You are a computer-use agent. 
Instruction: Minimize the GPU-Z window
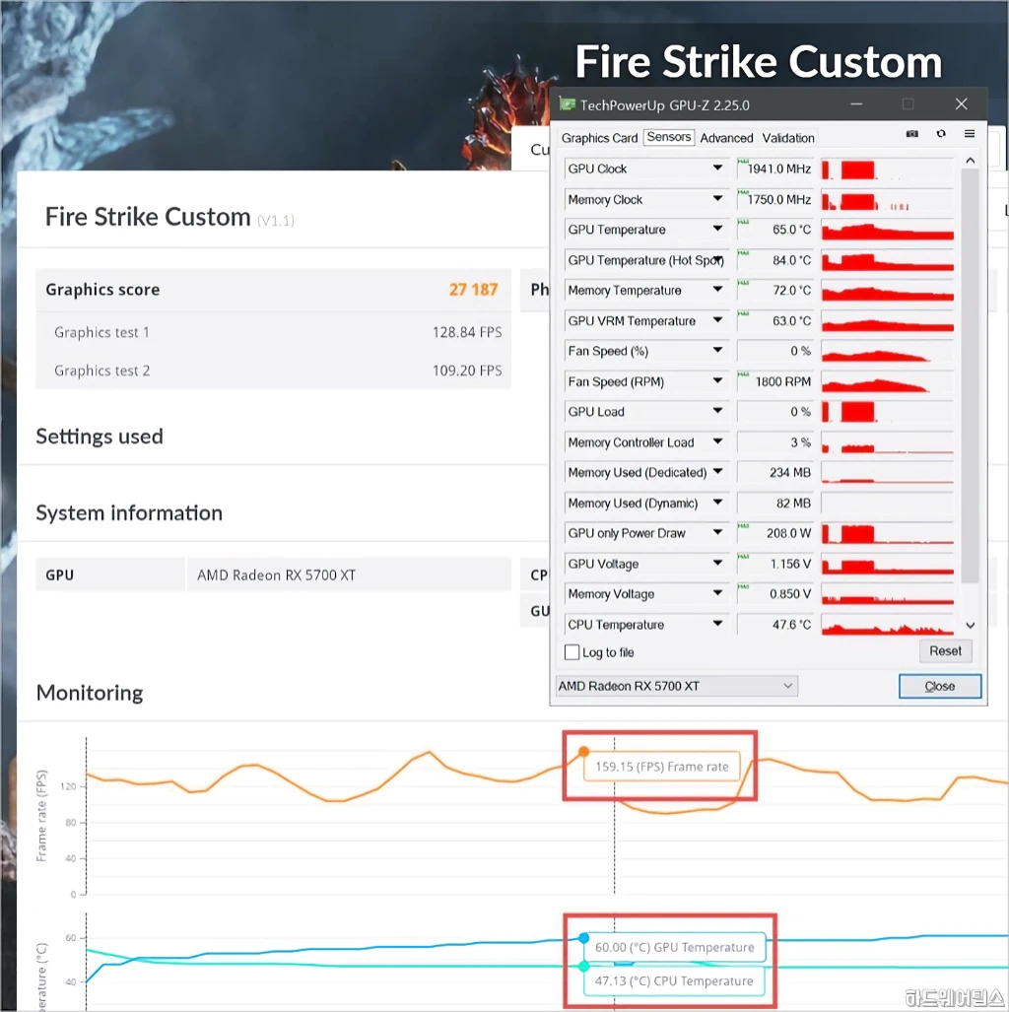click(x=856, y=103)
